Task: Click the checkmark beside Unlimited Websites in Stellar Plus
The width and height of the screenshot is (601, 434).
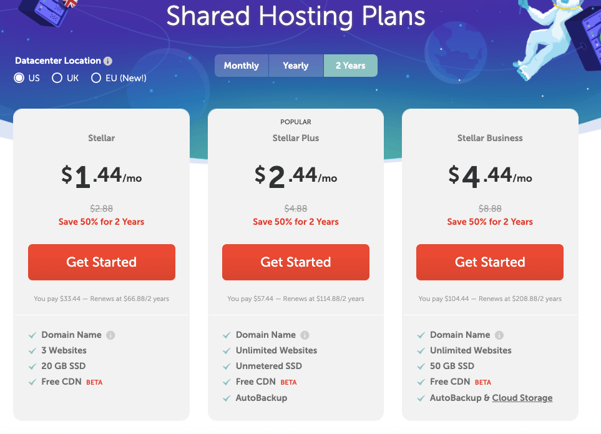Action: click(227, 350)
